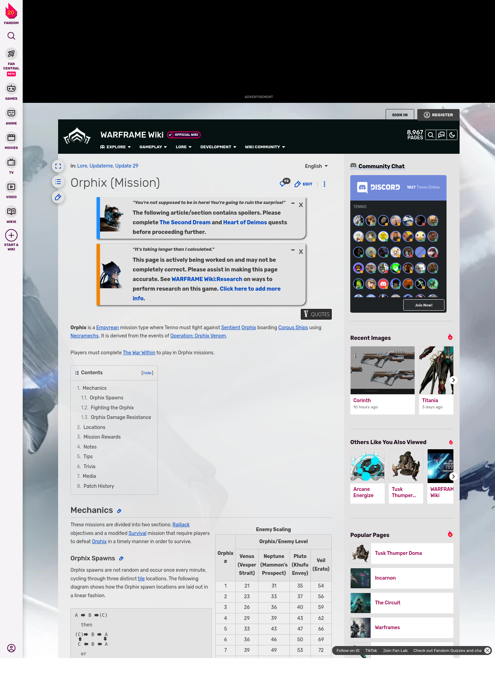
Task: Open the sidebar search icon
Action: pos(11,36)
